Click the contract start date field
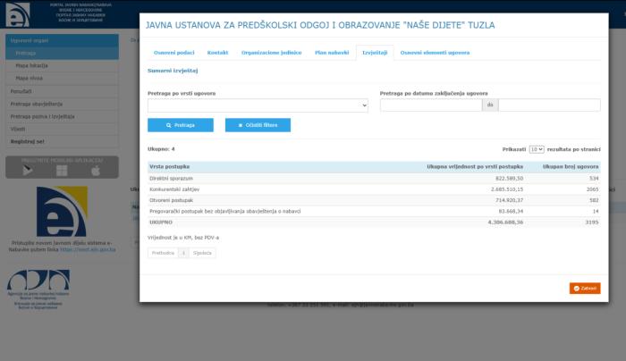 [431, 105]
